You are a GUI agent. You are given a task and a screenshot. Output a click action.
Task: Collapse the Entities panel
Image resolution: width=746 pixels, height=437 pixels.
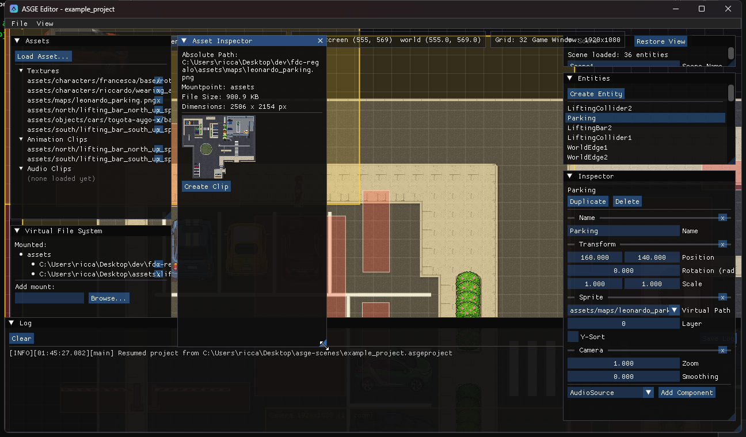570,78
